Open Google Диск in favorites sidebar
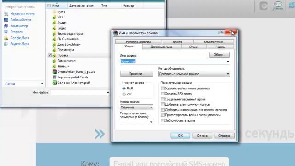 tap(19, 38)
